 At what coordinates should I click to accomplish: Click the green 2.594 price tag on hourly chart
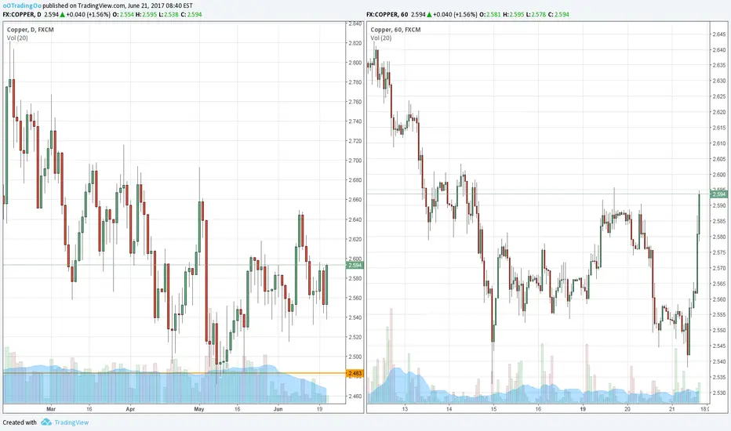[718, 194]
